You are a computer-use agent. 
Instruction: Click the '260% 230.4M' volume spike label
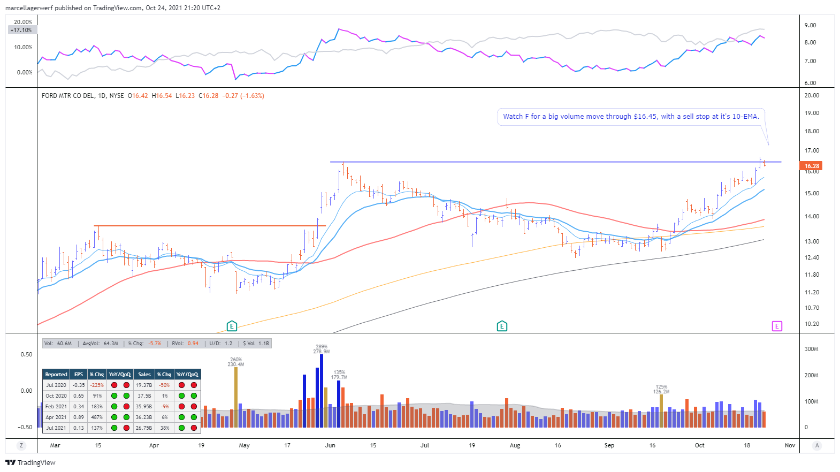(236, 362)
